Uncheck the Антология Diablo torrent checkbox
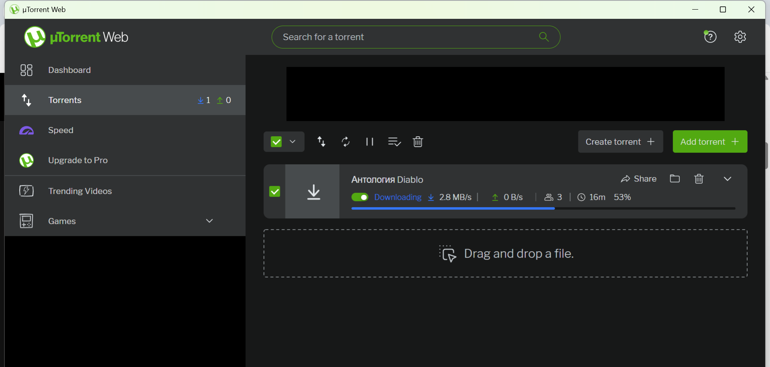 point(275,192)
